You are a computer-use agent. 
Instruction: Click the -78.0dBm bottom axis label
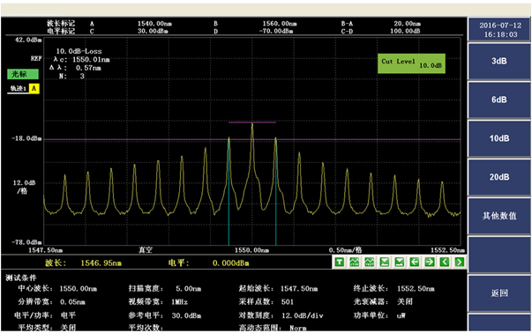point(26,242)
